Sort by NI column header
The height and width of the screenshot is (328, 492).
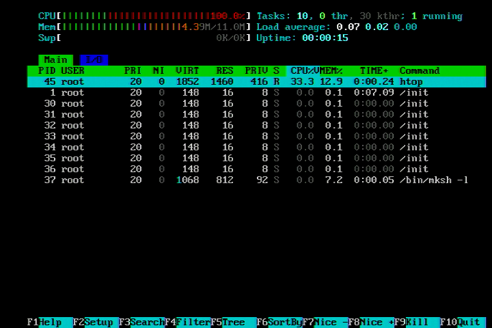(159, 70)
